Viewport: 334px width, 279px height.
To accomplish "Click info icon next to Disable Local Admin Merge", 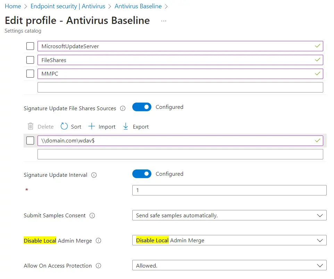I will pos(98,241).
